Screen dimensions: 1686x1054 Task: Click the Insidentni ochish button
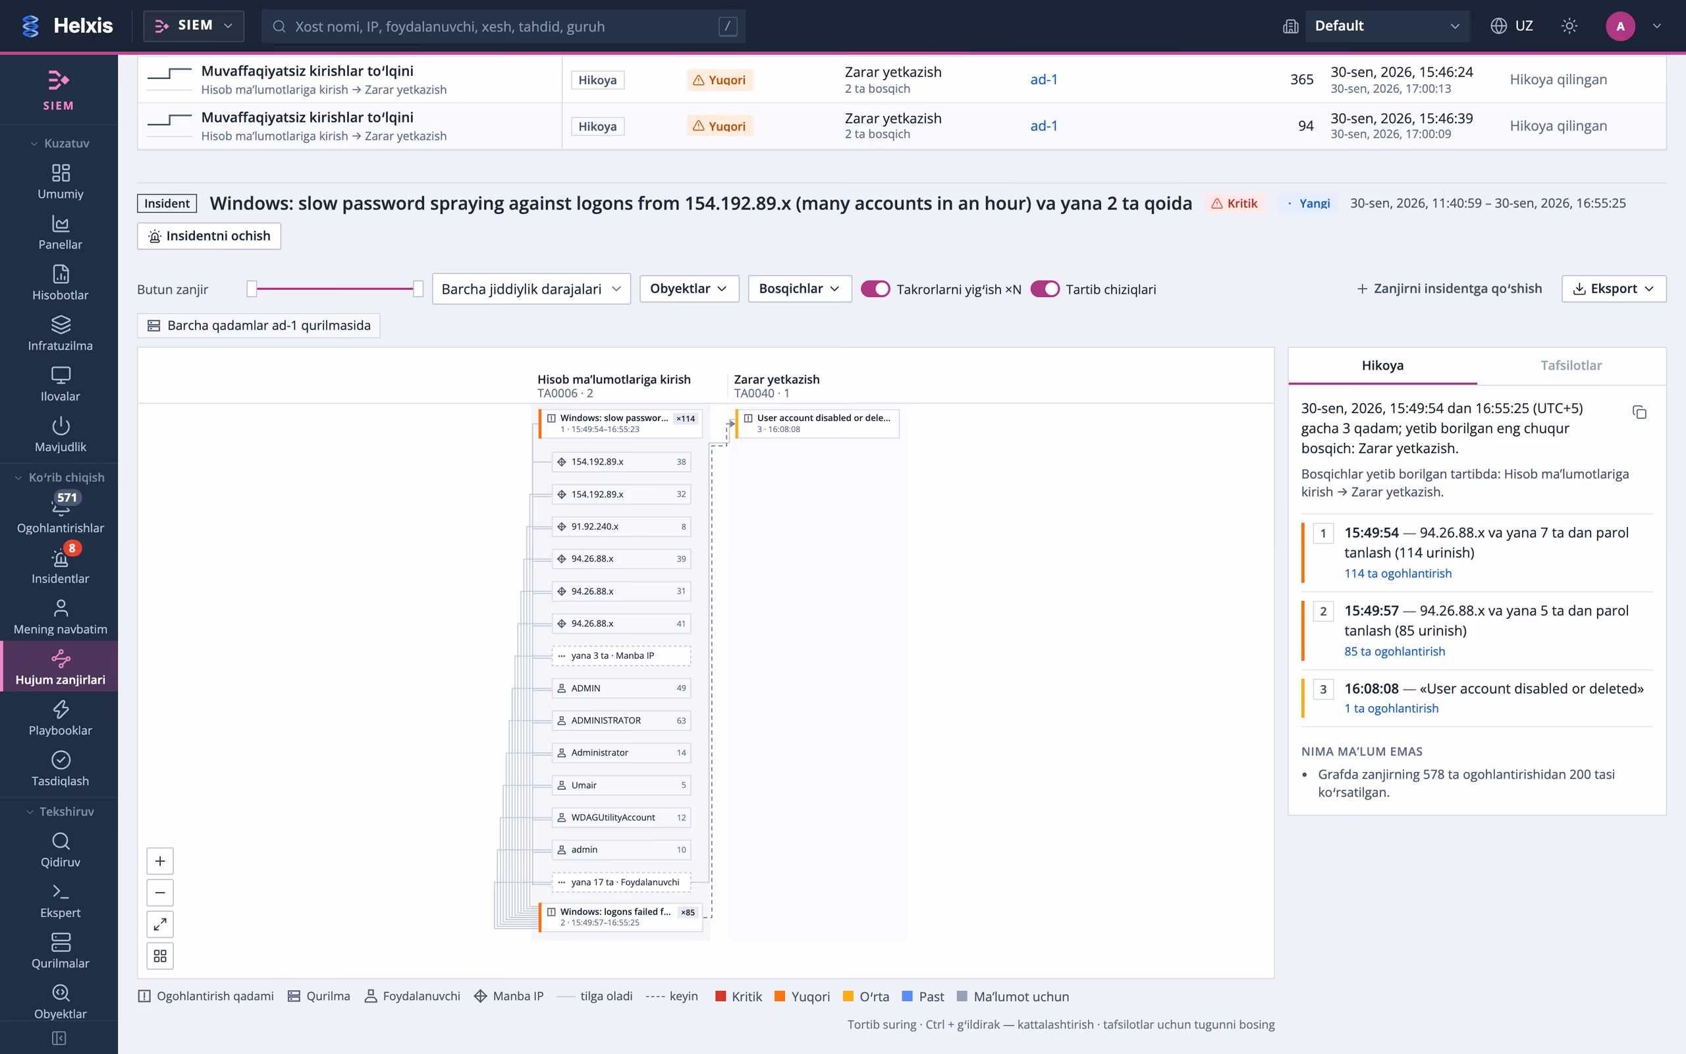click(x=208, y=236)
